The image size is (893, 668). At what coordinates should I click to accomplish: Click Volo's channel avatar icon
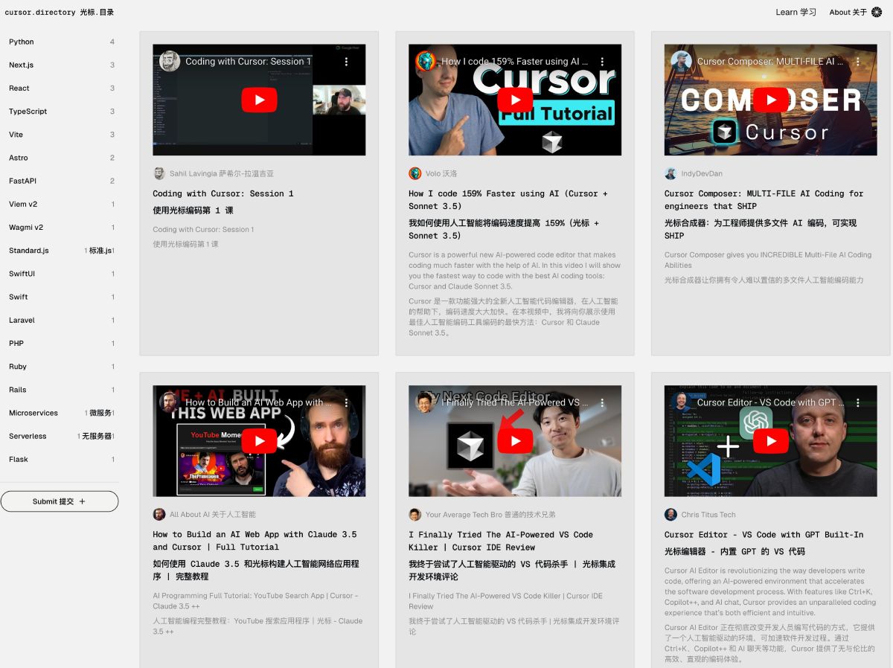click(x=415, y=173)
